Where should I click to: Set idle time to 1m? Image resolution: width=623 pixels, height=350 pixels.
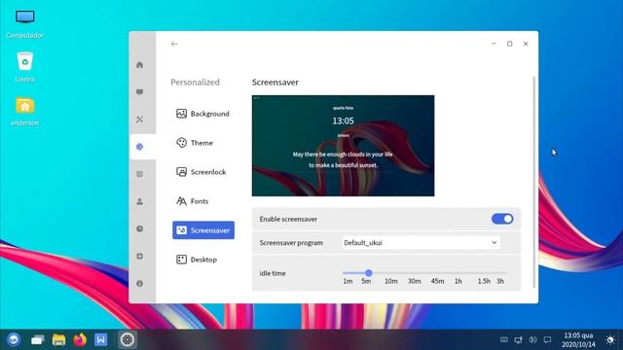[x=348, y=281]
